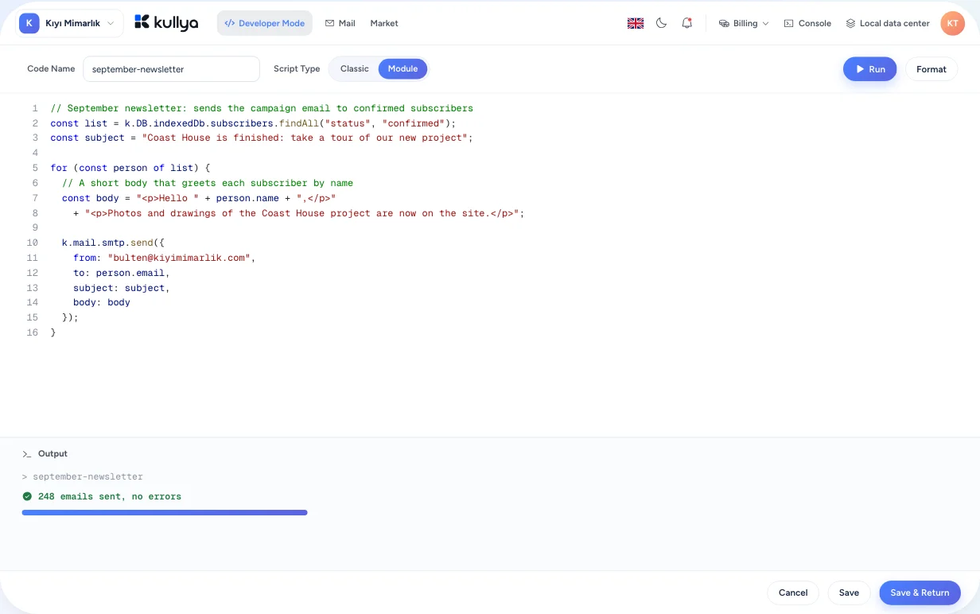This screenshot has height=614, width=980.
Task: Open the Kıyı Mimarlık workspace switcher
Action: pyautogui.click(x=69, y=23)
